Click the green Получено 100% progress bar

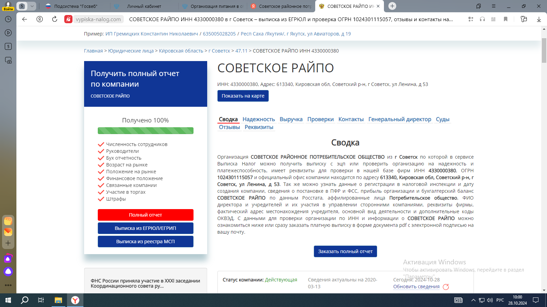point(146,131)
